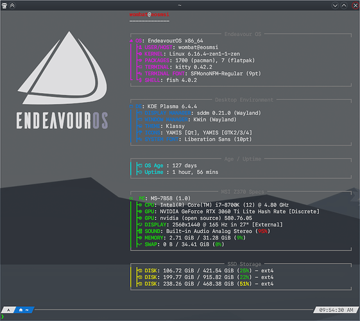The image size is (360, 321).
Task: Click the home icon in prompt segment
Action: pyautogui.click(x=21, y=310)
